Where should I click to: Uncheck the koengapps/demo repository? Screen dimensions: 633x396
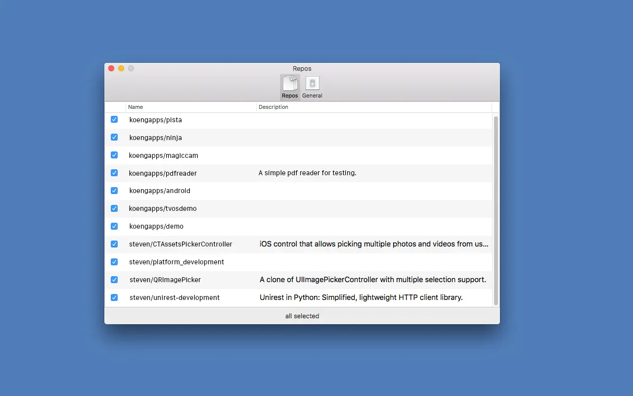114,226
